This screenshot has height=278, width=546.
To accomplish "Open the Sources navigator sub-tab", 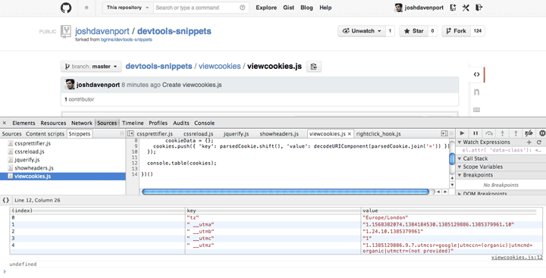I will [12, 133].
